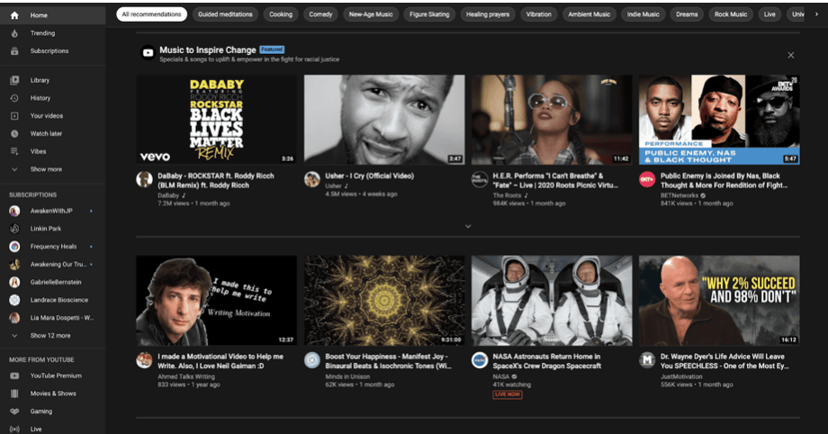Open Your videos icon
This screenshot has height=434, width=828.
14,116
